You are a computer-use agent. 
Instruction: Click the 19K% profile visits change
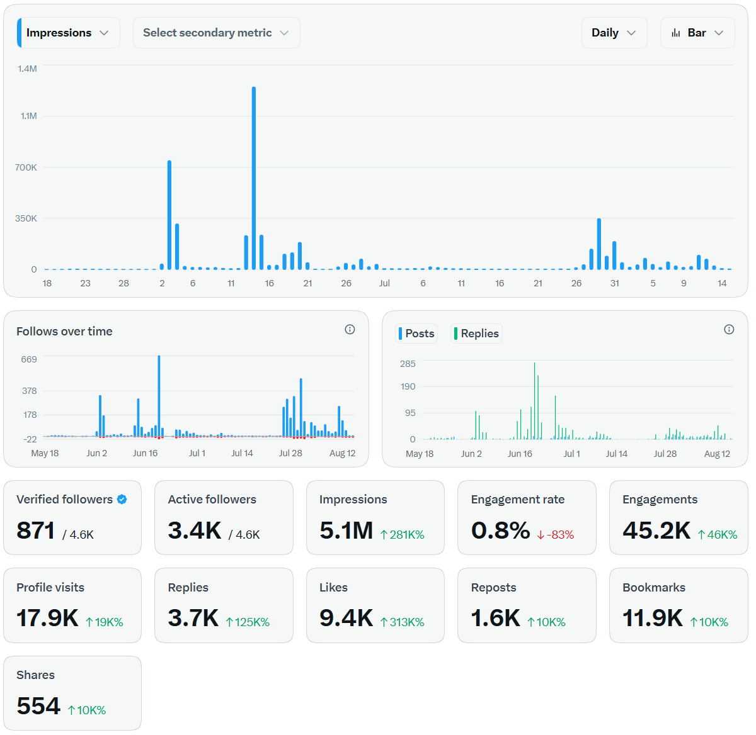point(104,622)
